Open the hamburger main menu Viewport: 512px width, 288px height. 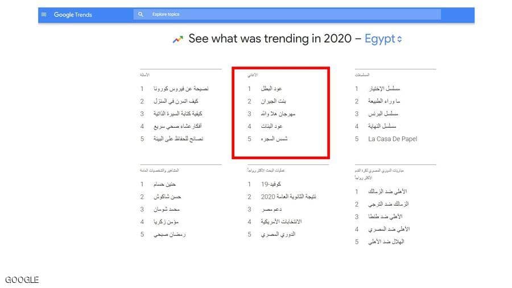(44, 15)
